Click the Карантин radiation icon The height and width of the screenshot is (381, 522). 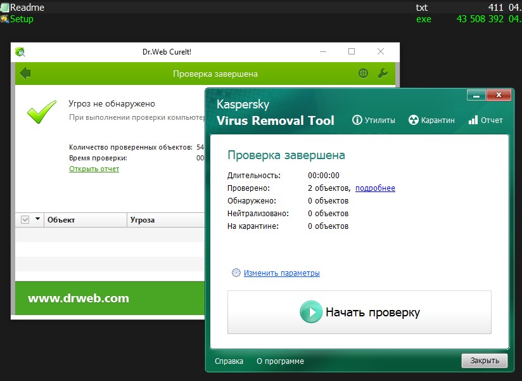(414, 120)
